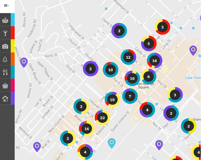Select the shopping basket category icon

click(x=5, y=85)
